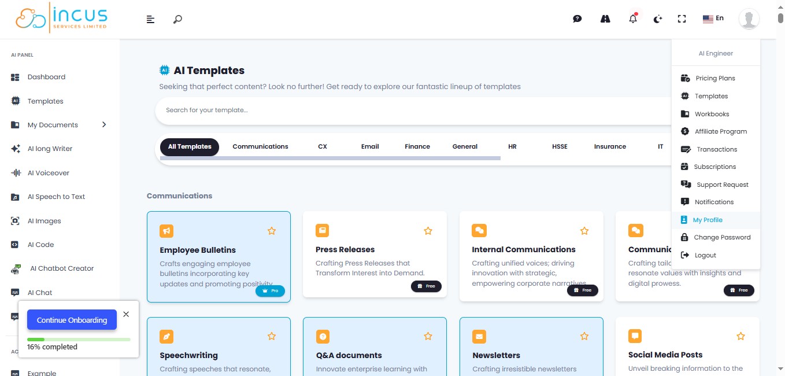
Task: Open the En language dropdown
Action: [713, 19]
